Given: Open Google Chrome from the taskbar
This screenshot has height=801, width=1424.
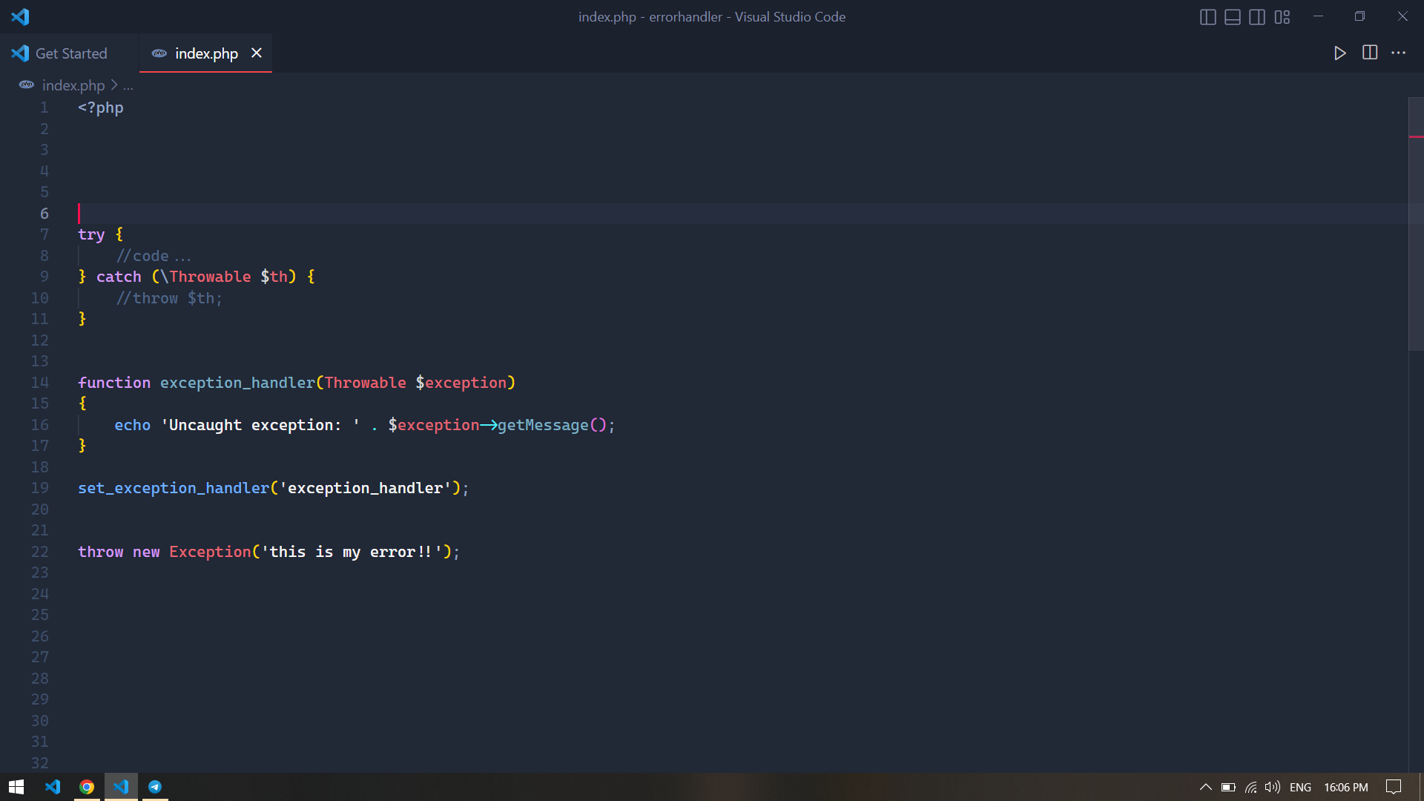Looking at the screenshot, I should (x=87, y=787).
